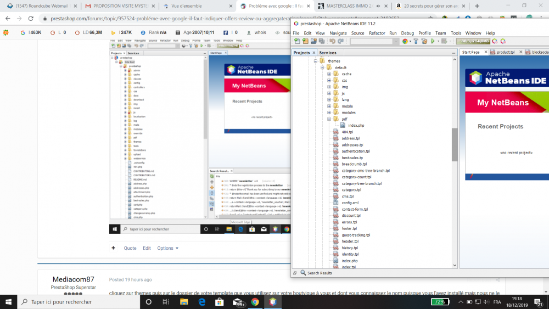Select footer.tpl file in the tree
549x309 pixels.
click(349, 228)
